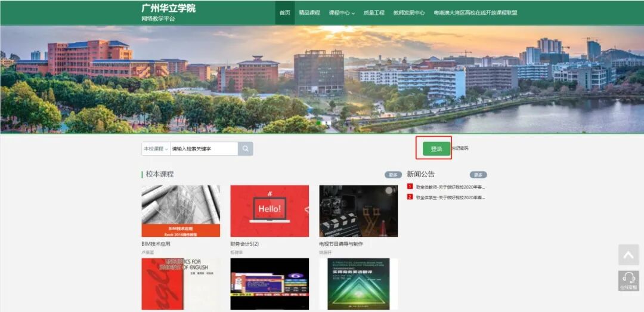Open the BIM技术应用 course thumbnail

[x=181, y=211]
